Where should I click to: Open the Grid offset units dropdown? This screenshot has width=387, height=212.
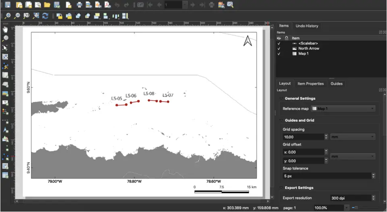pos(353,156)
